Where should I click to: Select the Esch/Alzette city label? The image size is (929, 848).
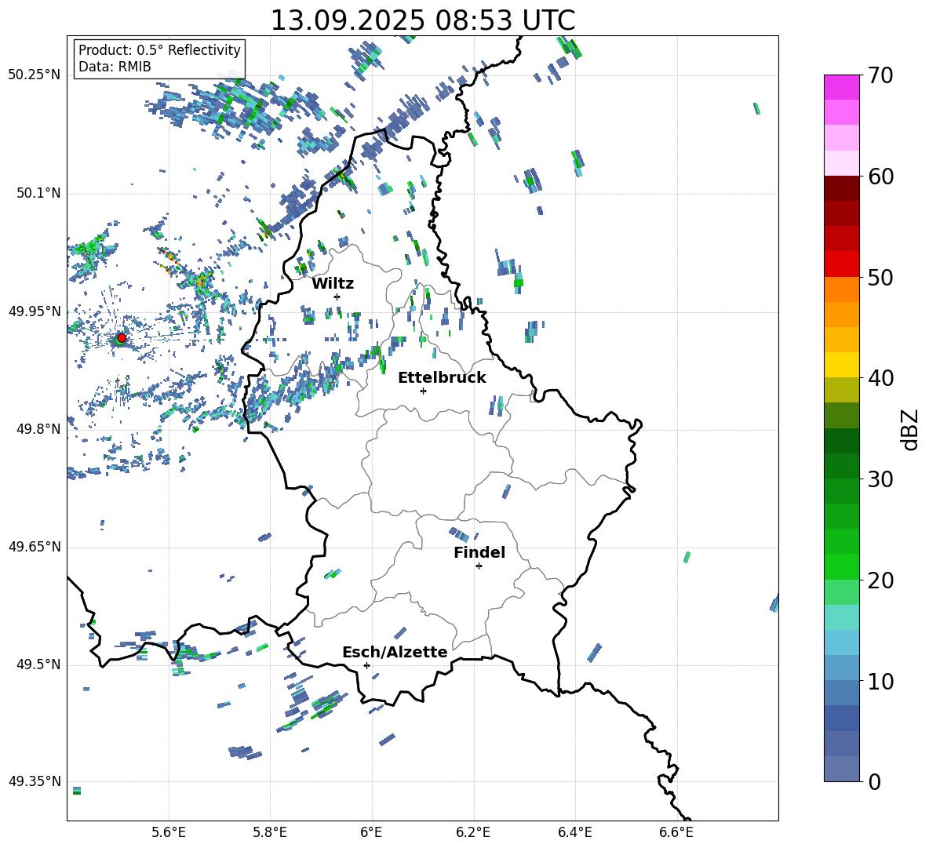[x=395, y=653]
